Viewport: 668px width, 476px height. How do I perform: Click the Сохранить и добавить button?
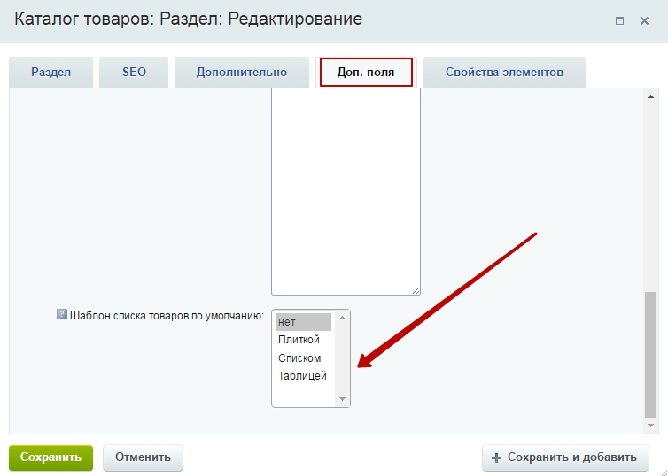pyautogui.click(x=564, y=457)
